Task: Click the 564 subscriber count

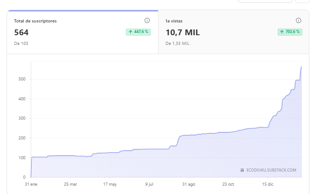Action: [21, 32]
